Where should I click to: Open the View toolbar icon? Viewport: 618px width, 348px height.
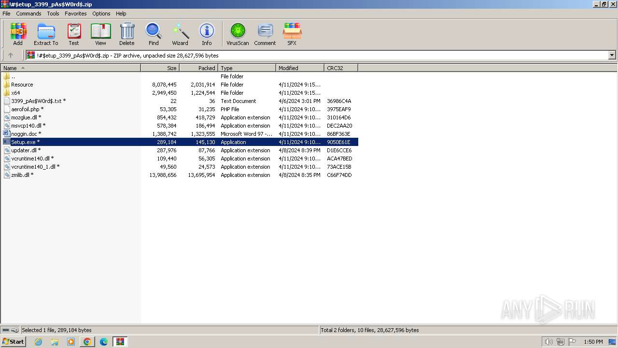100,34
